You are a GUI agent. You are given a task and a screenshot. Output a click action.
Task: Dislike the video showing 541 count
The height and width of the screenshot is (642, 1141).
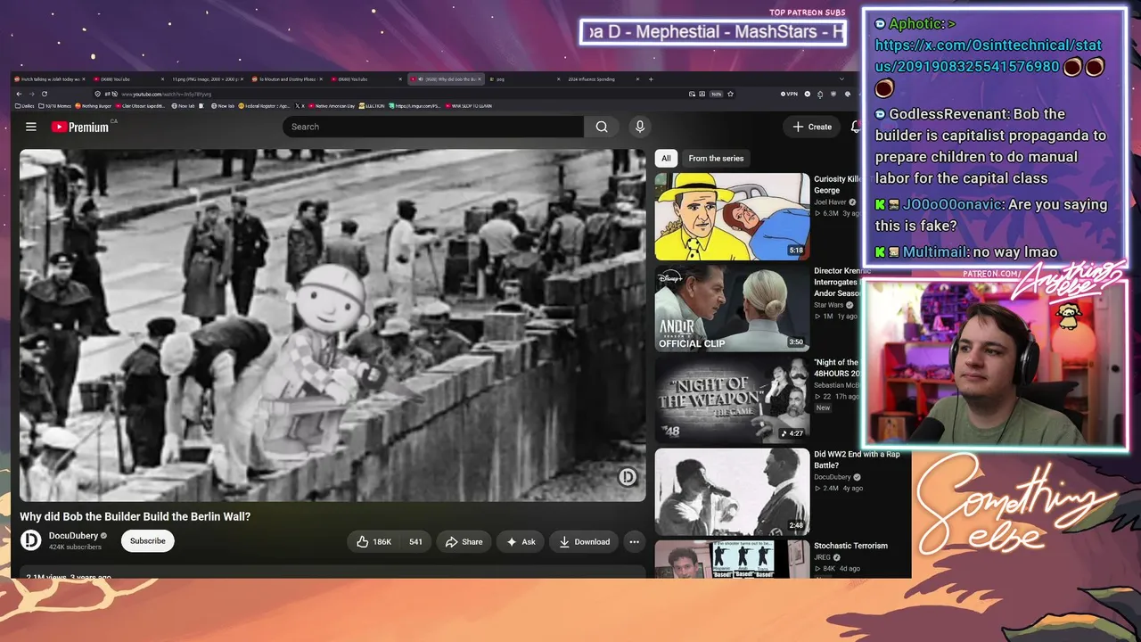click(x=415, y=541)
